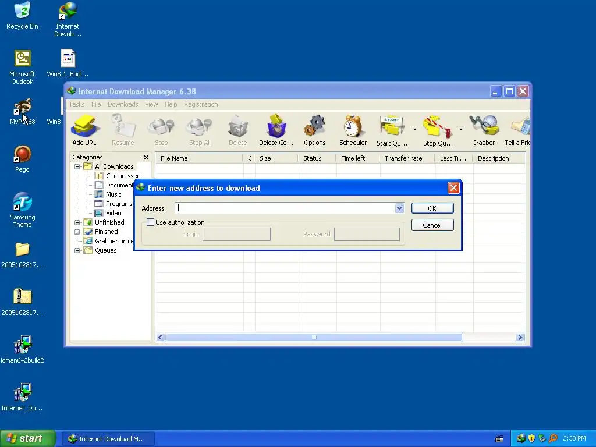Open the Tasks menu

coord(77,104)
